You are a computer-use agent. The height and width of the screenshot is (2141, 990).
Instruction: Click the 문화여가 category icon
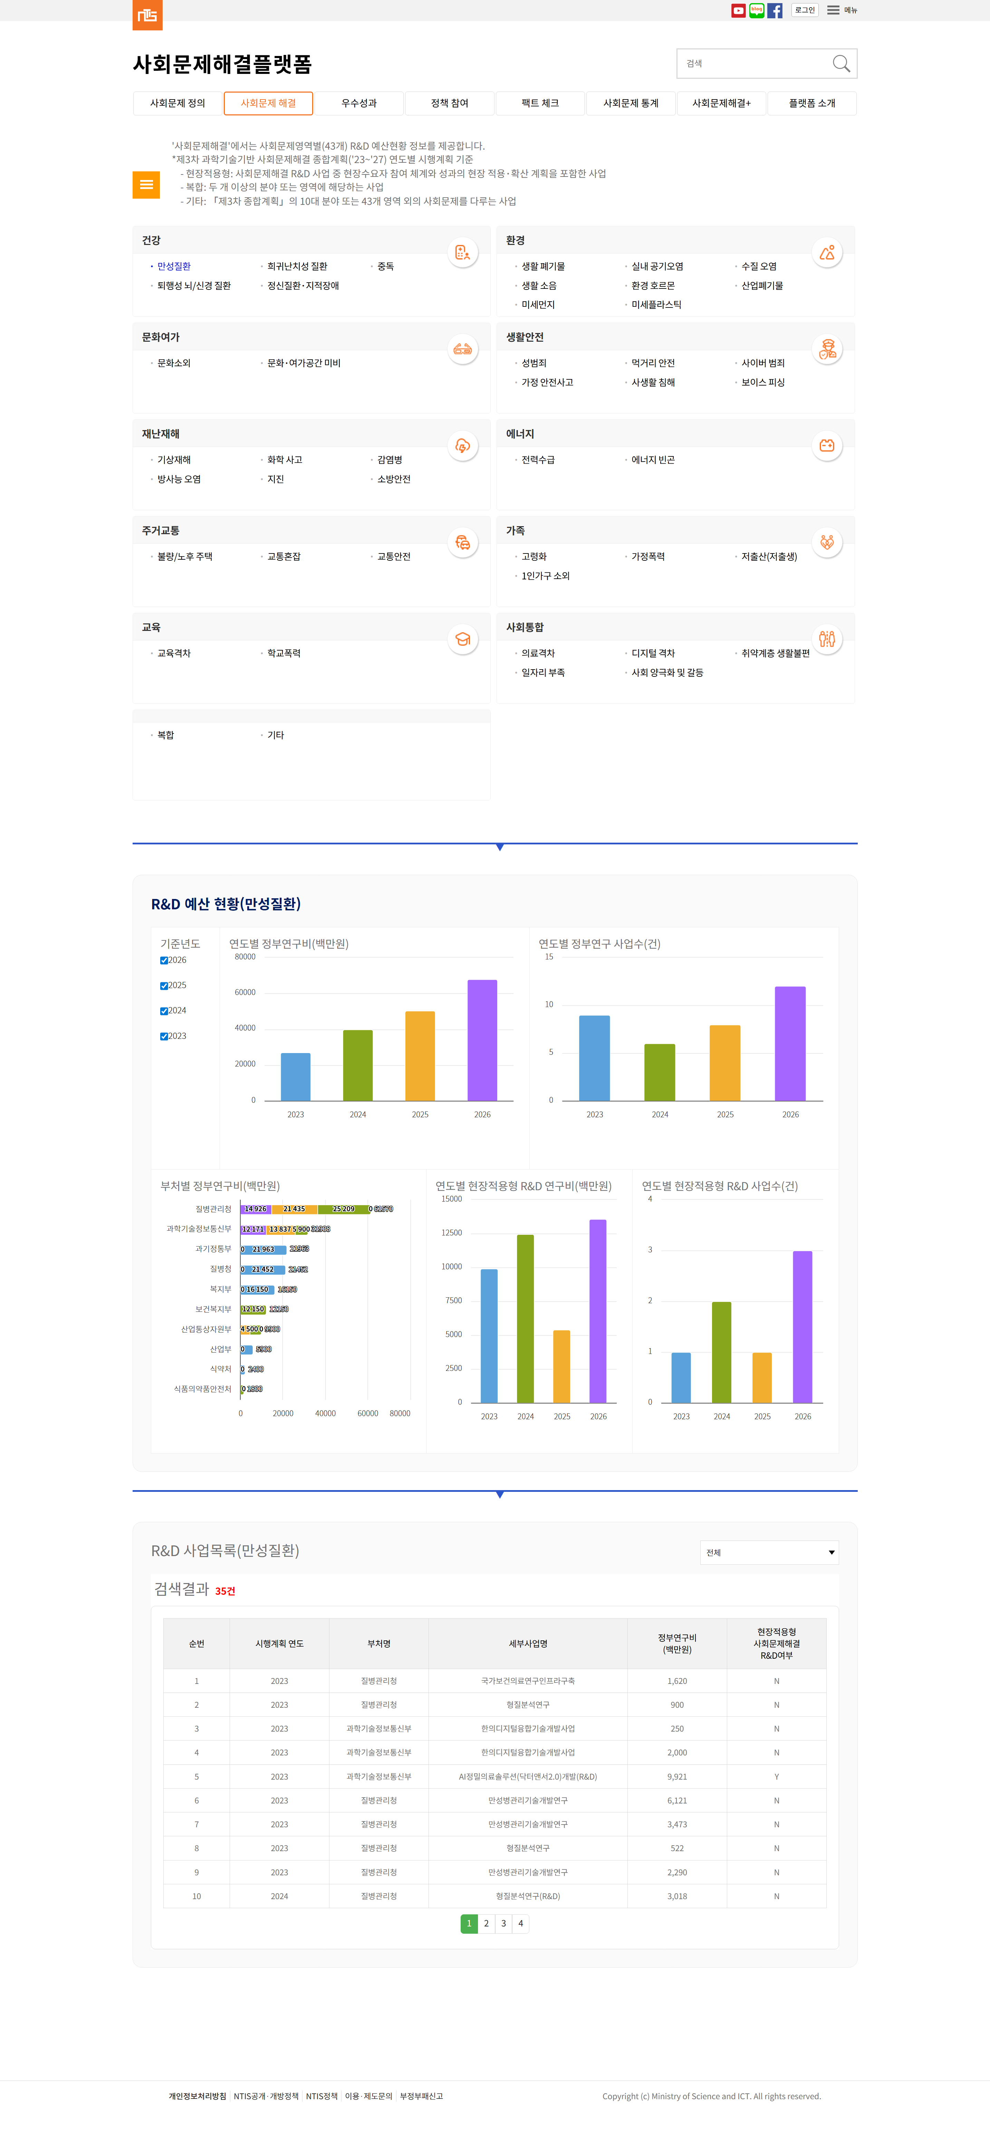[463, 349]
